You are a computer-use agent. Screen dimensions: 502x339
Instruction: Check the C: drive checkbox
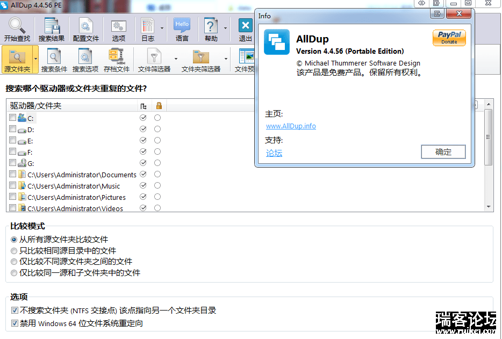[x=12, y=118]
